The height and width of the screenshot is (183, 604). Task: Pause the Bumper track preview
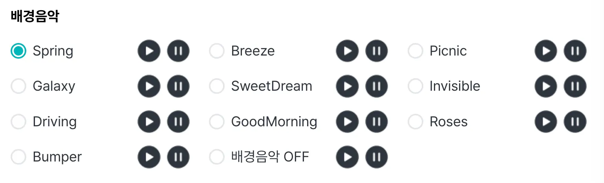click(178, 157)
